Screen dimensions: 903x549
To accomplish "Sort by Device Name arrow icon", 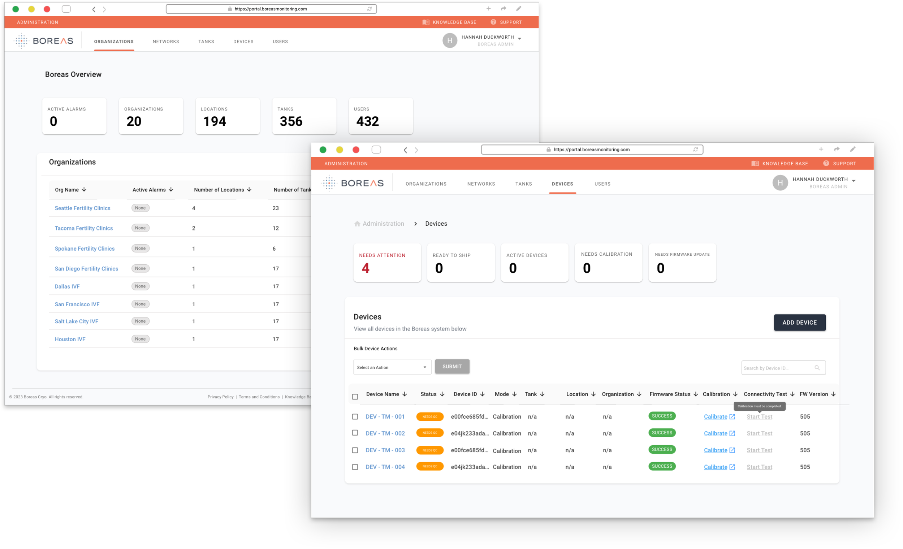I will click(x=405, y=394).
